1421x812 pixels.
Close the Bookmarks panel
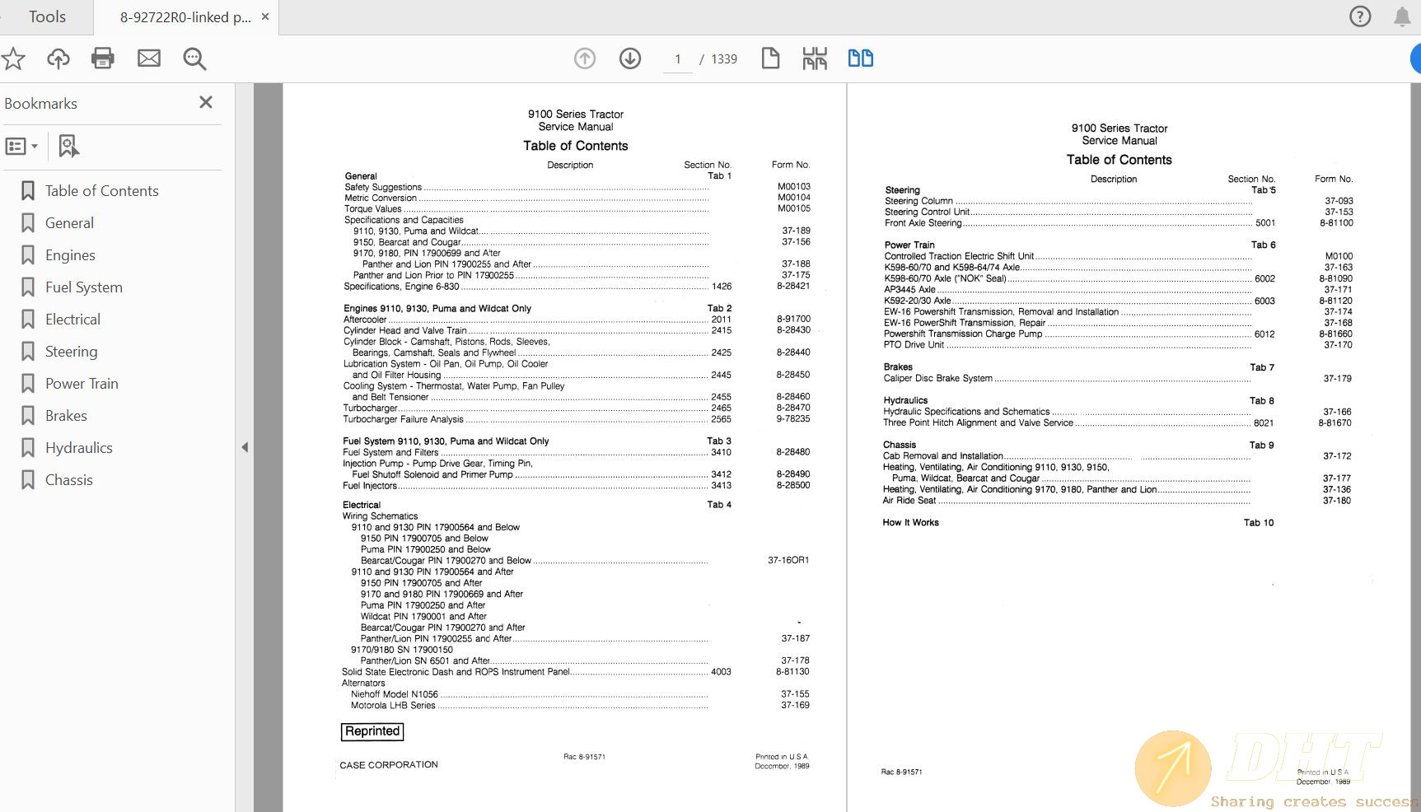pos(206,102)
